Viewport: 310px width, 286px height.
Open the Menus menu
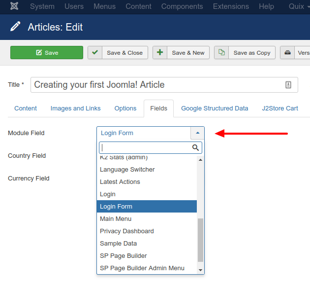[104, 6]
